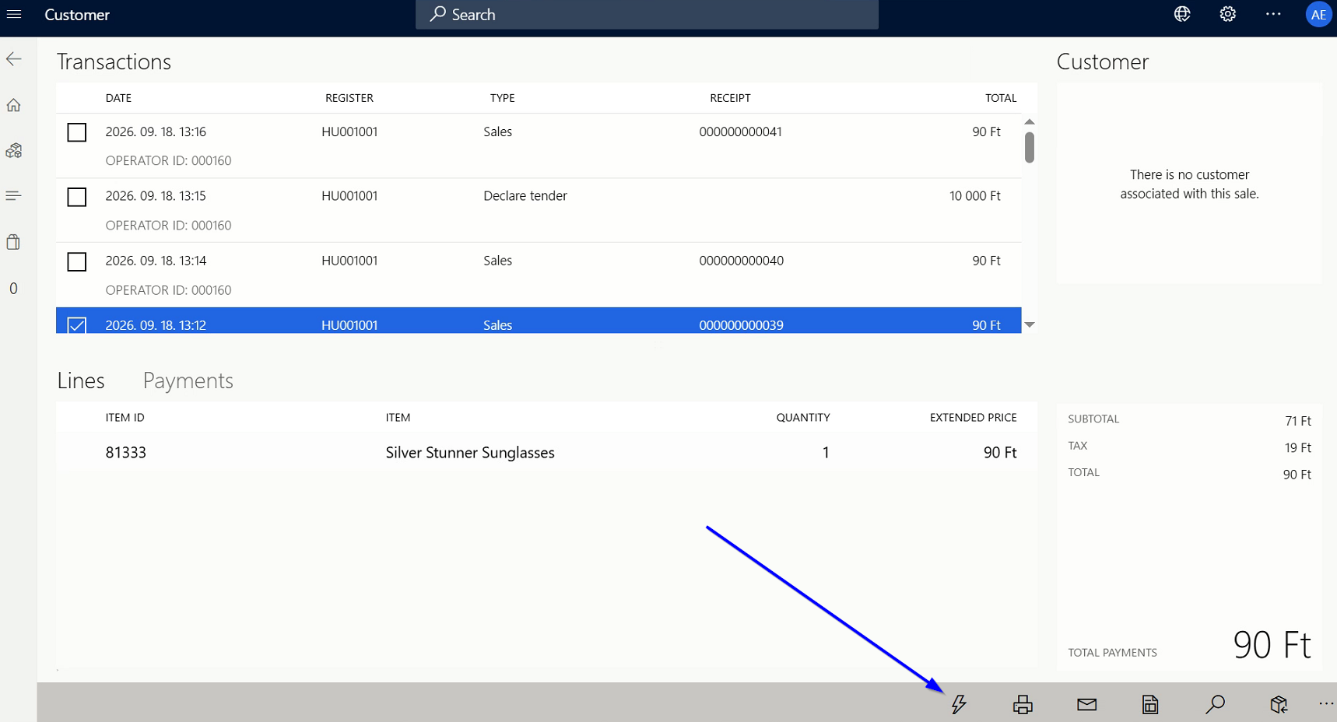This screenshot has width=1337, height=722.
Task: Click item ID 81333
Action: click(x=126, y=453)
